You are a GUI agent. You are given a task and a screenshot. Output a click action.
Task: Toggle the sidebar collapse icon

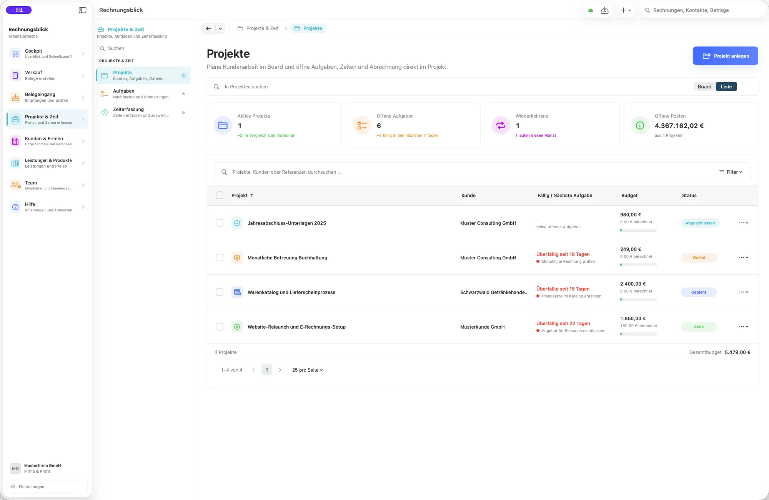82,10
